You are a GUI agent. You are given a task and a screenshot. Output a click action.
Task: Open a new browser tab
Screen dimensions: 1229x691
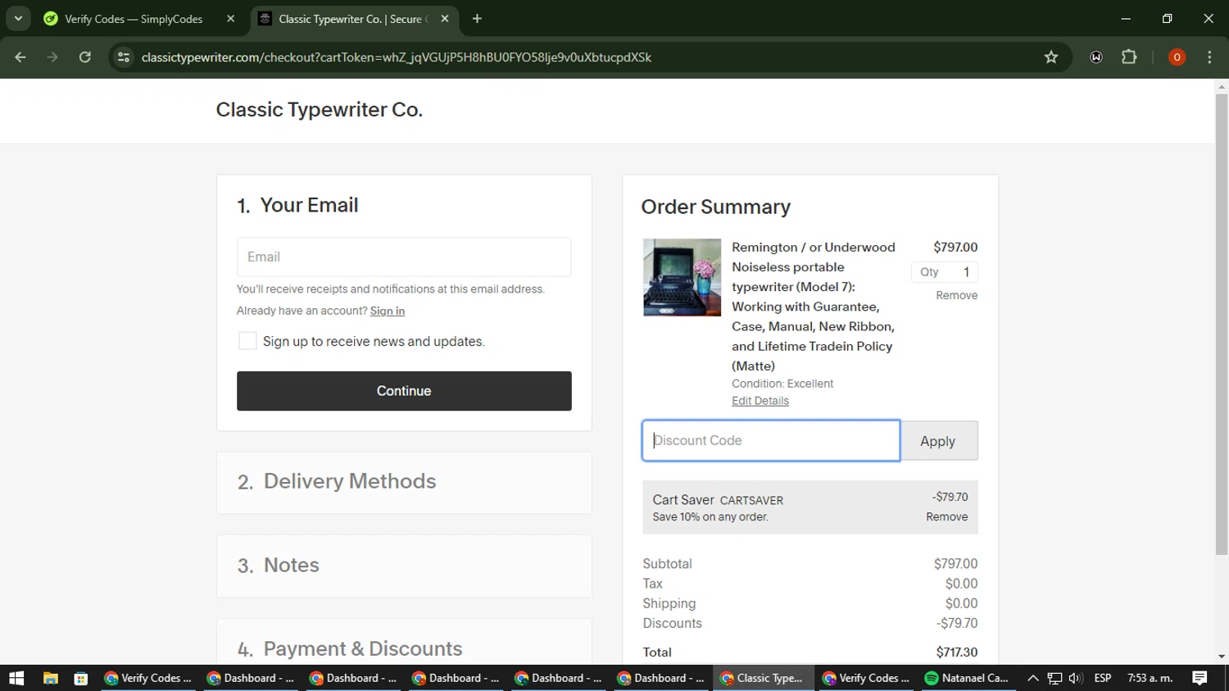click(x=477, y=19)
